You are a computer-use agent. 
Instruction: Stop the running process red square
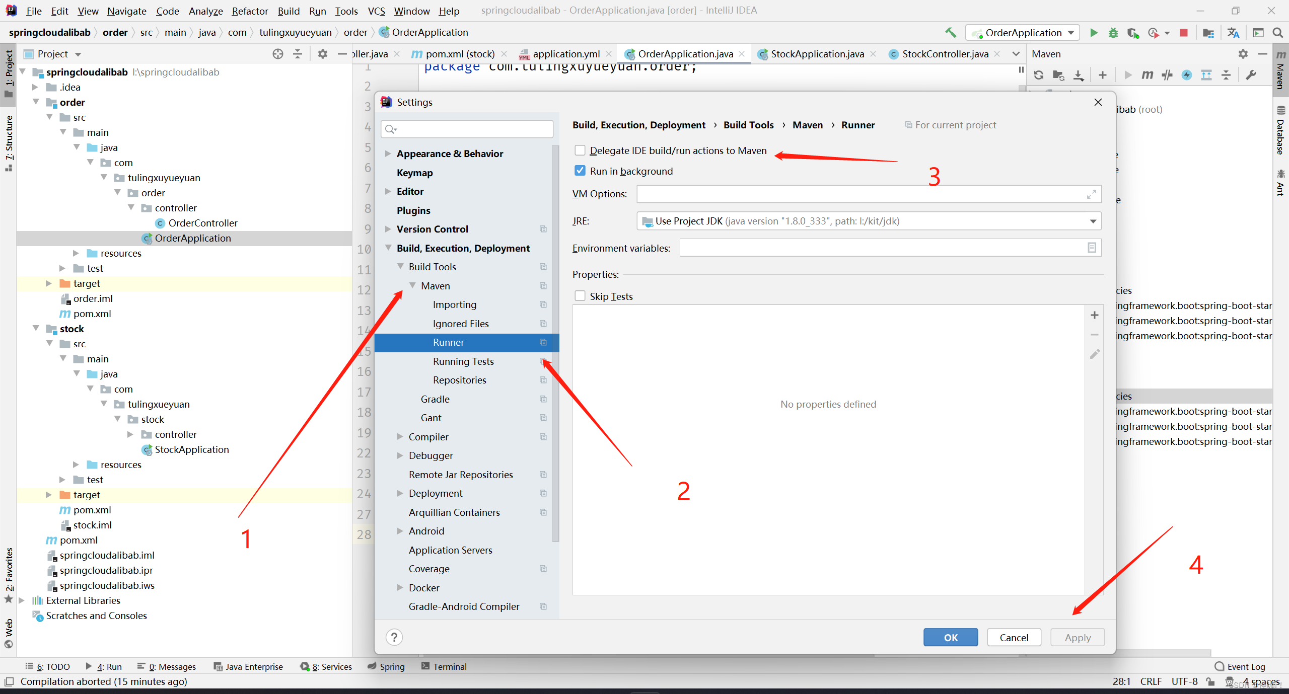point(1184,33)
